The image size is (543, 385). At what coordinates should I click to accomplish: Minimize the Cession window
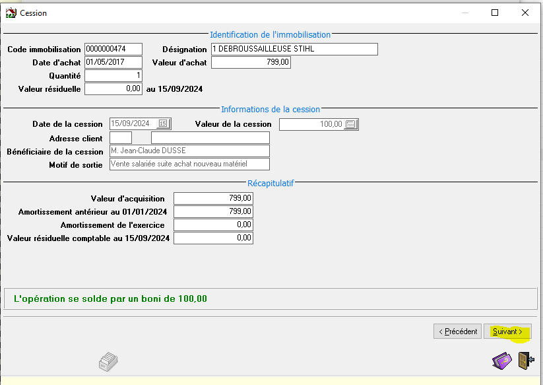(464, 13)
